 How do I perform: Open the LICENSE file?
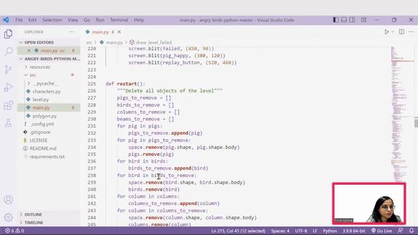[39, 140]
